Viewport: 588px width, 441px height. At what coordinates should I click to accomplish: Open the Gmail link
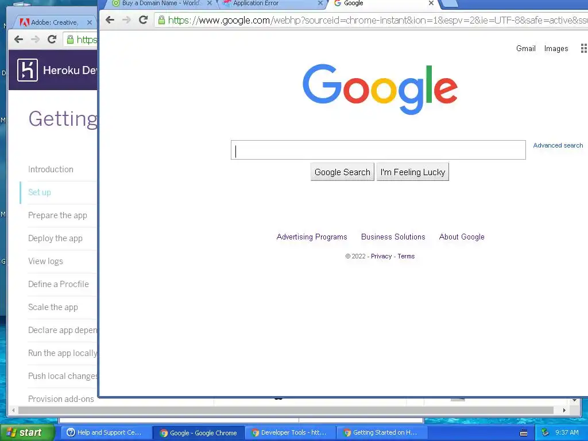[526, 48]
